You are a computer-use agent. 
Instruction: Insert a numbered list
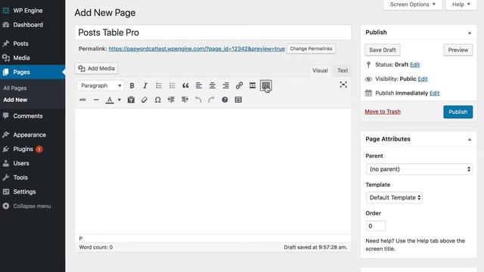coord(172,85)
